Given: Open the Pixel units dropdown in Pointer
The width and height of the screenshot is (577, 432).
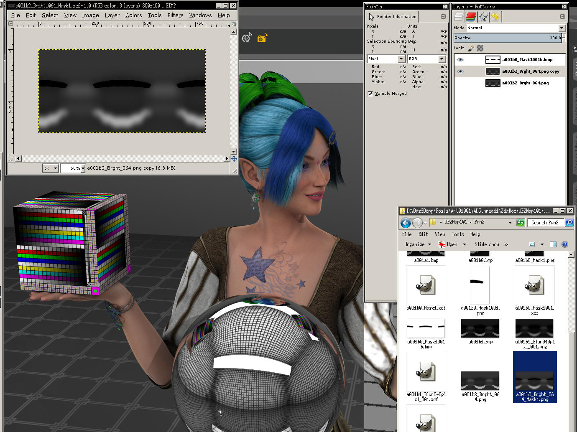Looking at the screenshot, I should (x=386, y=59).
